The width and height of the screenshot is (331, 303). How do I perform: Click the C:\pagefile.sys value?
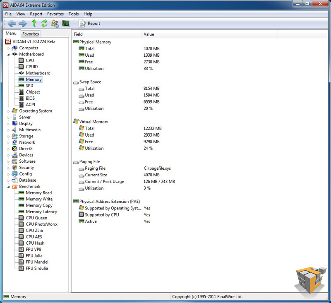pos(157,168)
